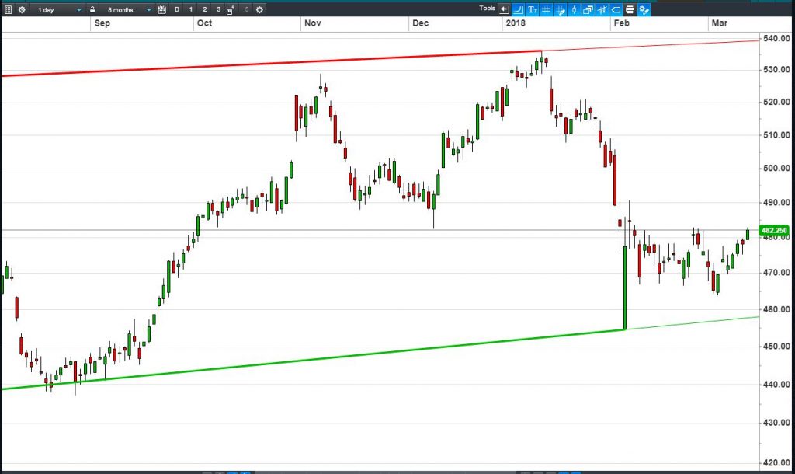Screen dimensions: 795x474
Task: Click the Oct label on the time axis
Action: [204, 23]
